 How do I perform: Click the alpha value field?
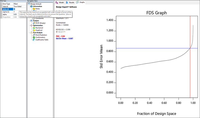point(19,14)
